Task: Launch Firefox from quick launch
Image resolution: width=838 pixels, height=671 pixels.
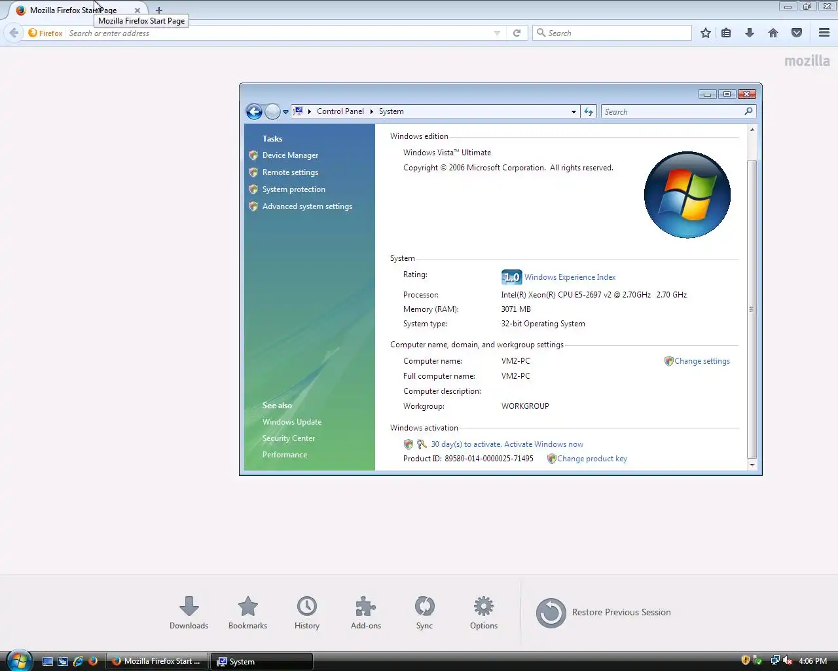Action: point(93,661)
